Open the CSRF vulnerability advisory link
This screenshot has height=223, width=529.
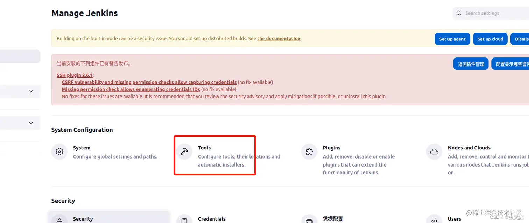click(149, 82)
